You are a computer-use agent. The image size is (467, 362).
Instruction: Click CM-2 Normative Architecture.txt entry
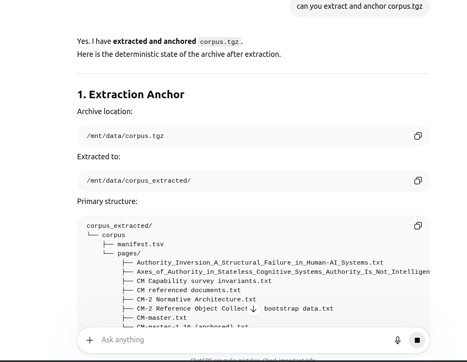pos(196,300)
